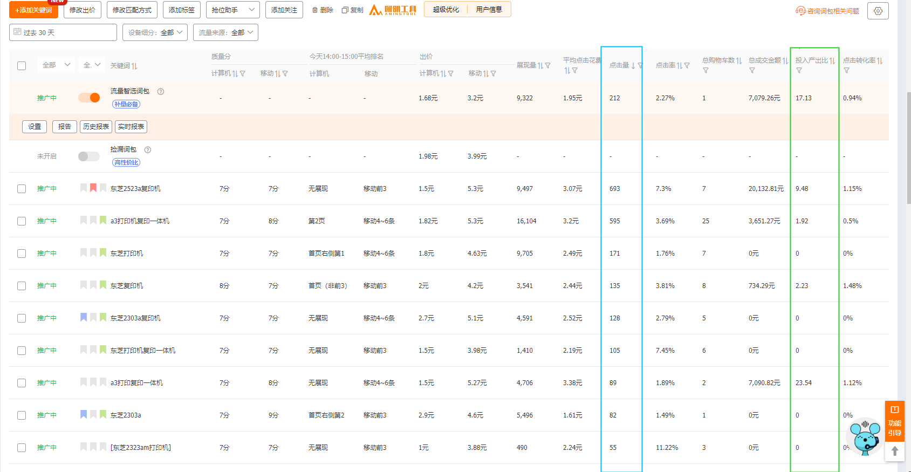
Task: Check the row 东芝2303a
Action: (22, 415)
